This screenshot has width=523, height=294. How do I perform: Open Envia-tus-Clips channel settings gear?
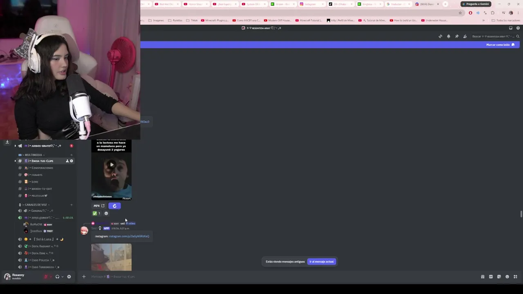tap(72, 161)
